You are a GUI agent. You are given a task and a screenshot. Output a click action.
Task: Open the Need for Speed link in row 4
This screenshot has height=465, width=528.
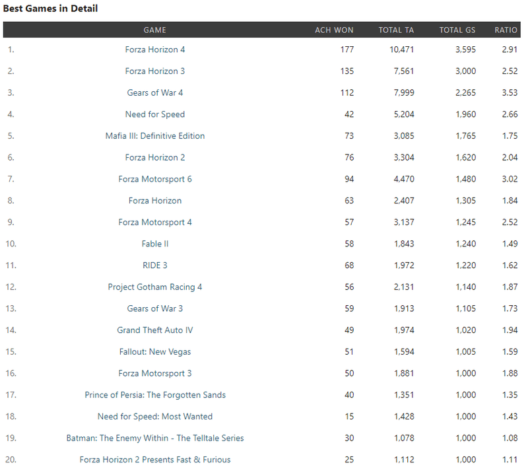point(155,114)
